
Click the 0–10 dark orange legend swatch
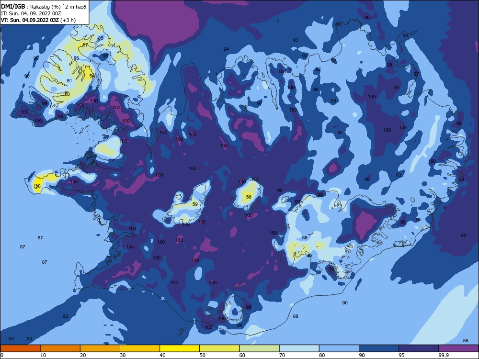coord(20,348)
